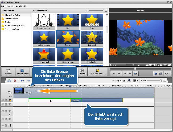The width and height of the screenshot is (173, 132).
Task: Choose the Farbwechsel effect thumbnail
Action: pyautogui.click(x=44, y=56)
